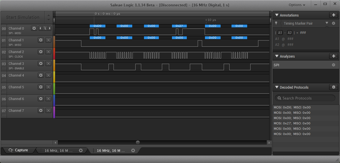Click the A1 timing marker button

[280, 33]
